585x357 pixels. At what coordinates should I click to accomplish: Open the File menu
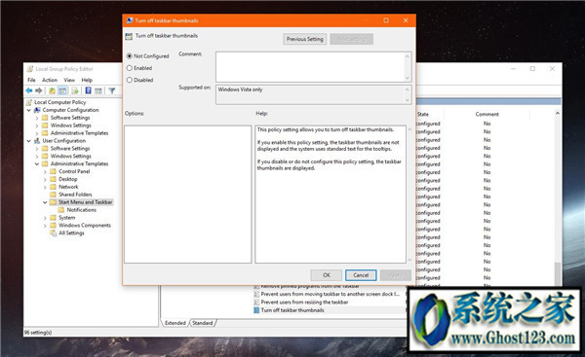[32, 80]
